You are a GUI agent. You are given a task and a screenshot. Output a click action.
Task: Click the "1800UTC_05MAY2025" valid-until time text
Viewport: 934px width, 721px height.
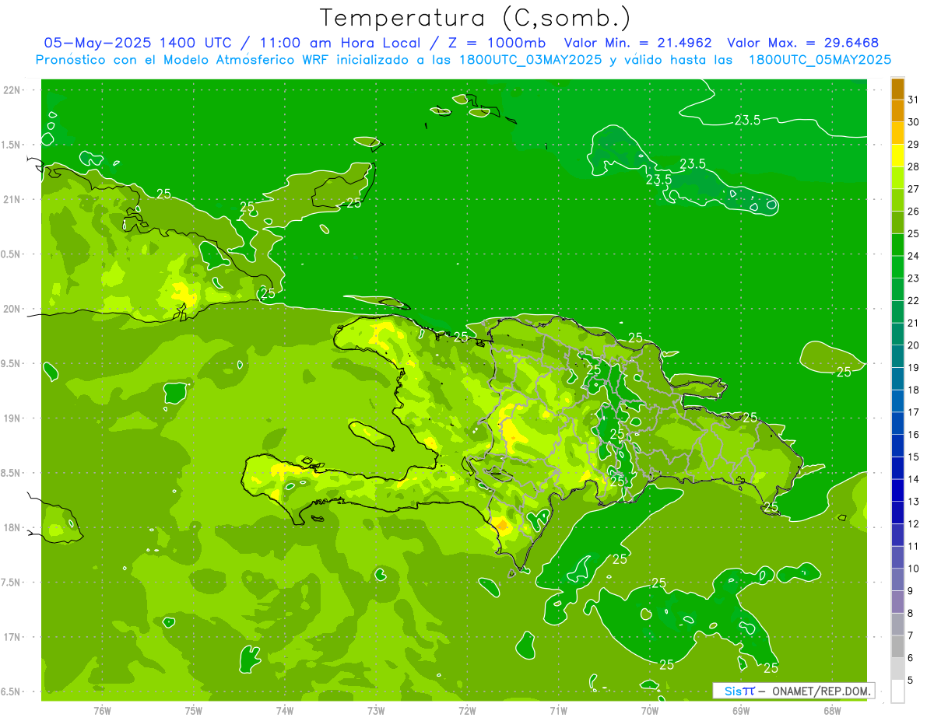820,59
